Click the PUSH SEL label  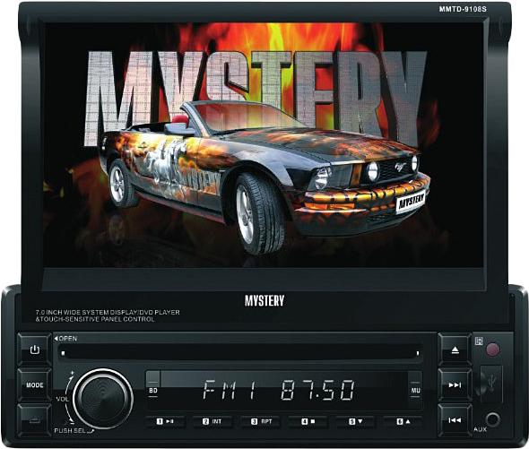pyautogui.click(x=70, y=431)
